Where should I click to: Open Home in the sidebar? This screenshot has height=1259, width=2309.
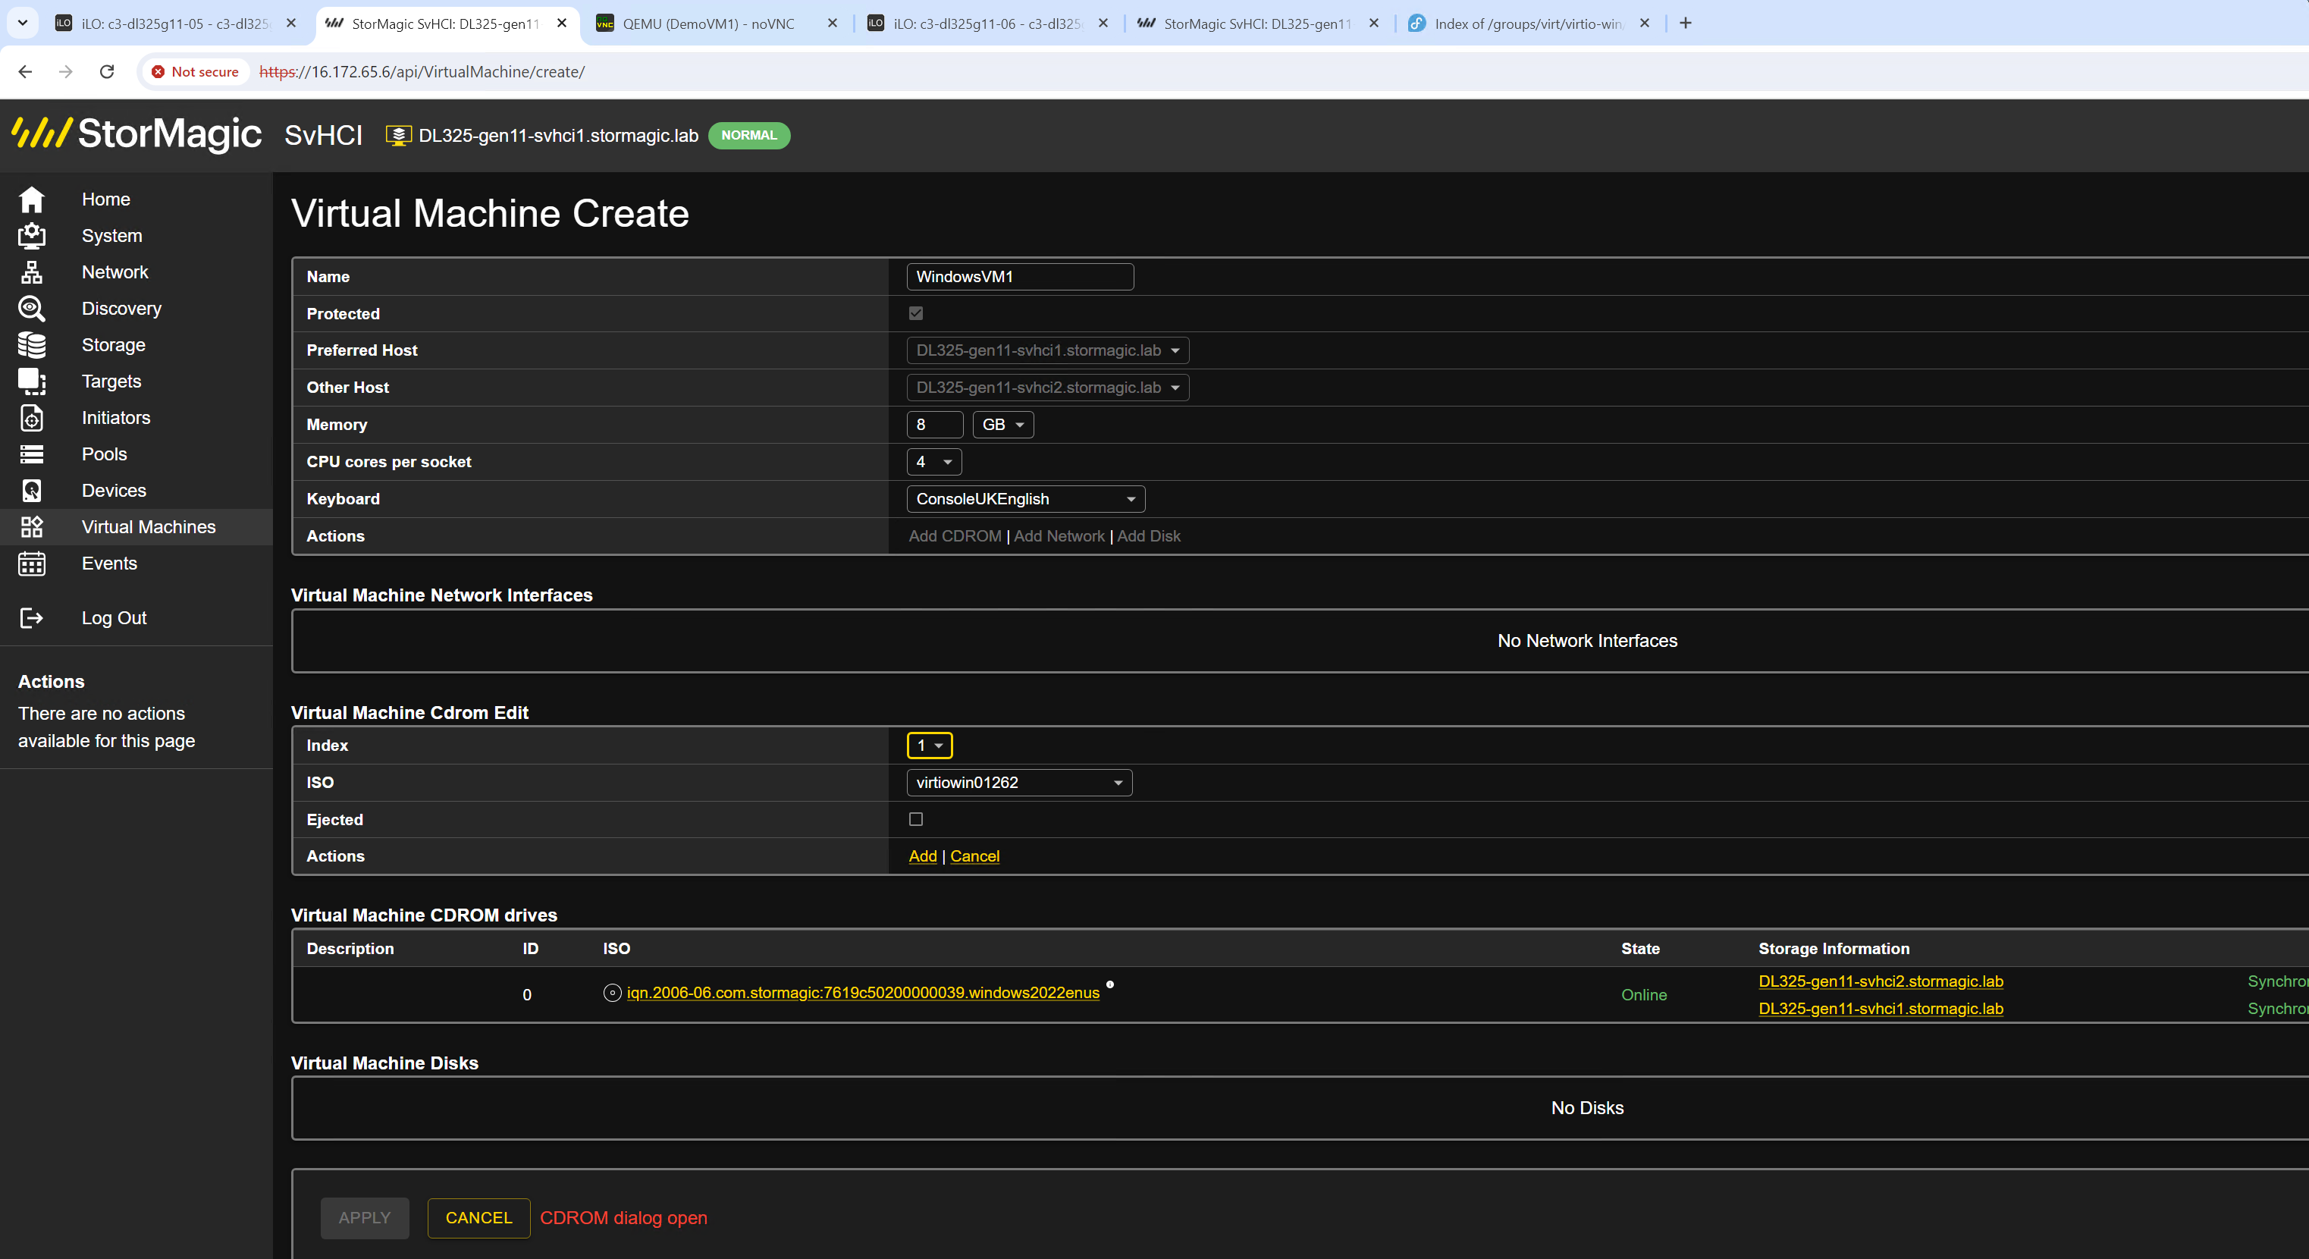point(105,199)
